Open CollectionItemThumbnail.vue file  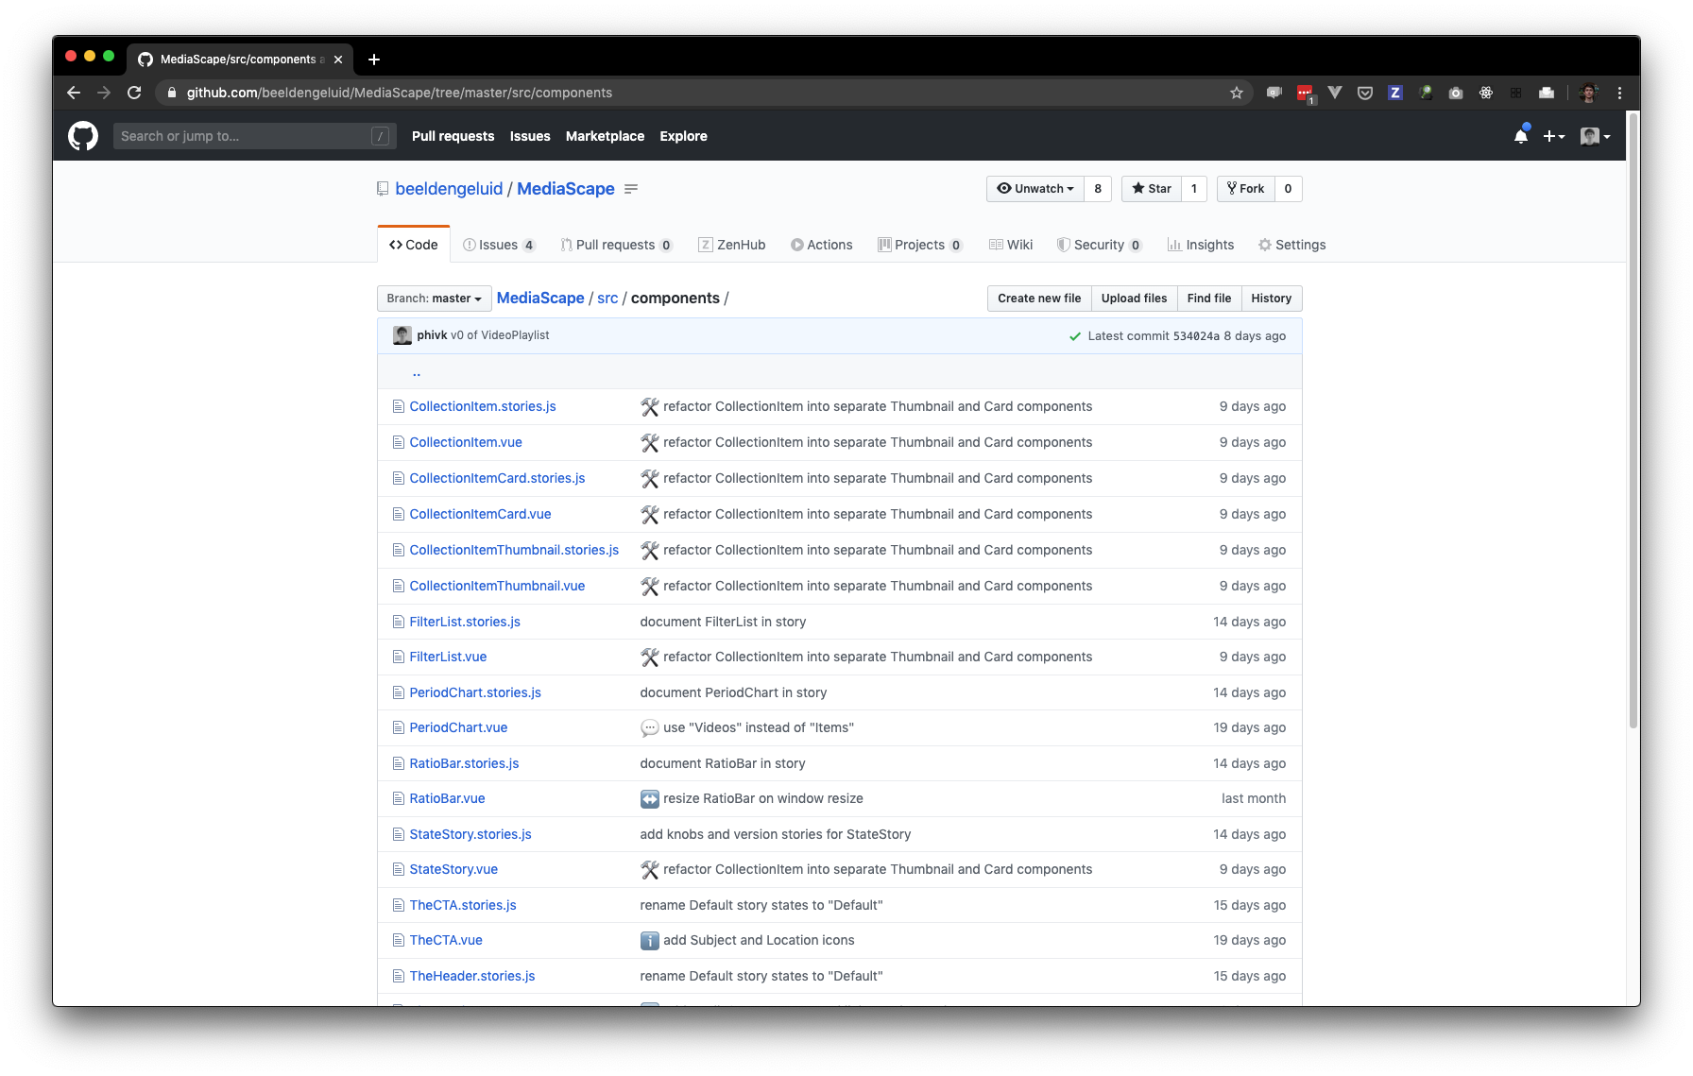coord(497,586)
